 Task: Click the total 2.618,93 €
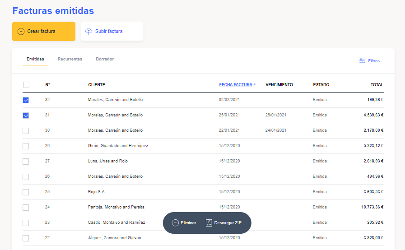(373, 161)
